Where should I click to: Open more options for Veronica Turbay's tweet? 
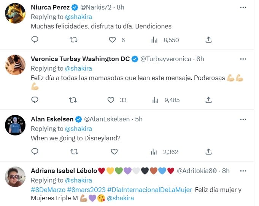point(243,59)
